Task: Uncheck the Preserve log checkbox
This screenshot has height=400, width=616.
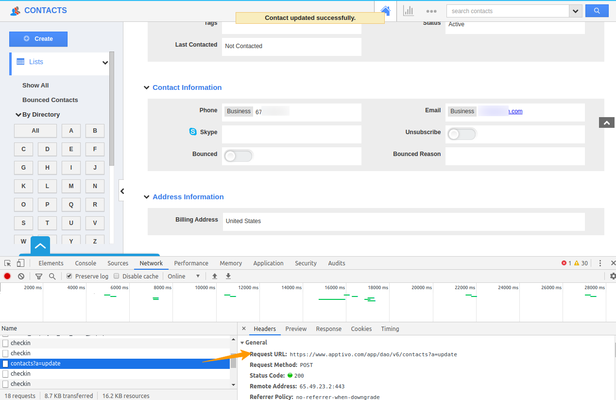Action: tap(68, 276)
